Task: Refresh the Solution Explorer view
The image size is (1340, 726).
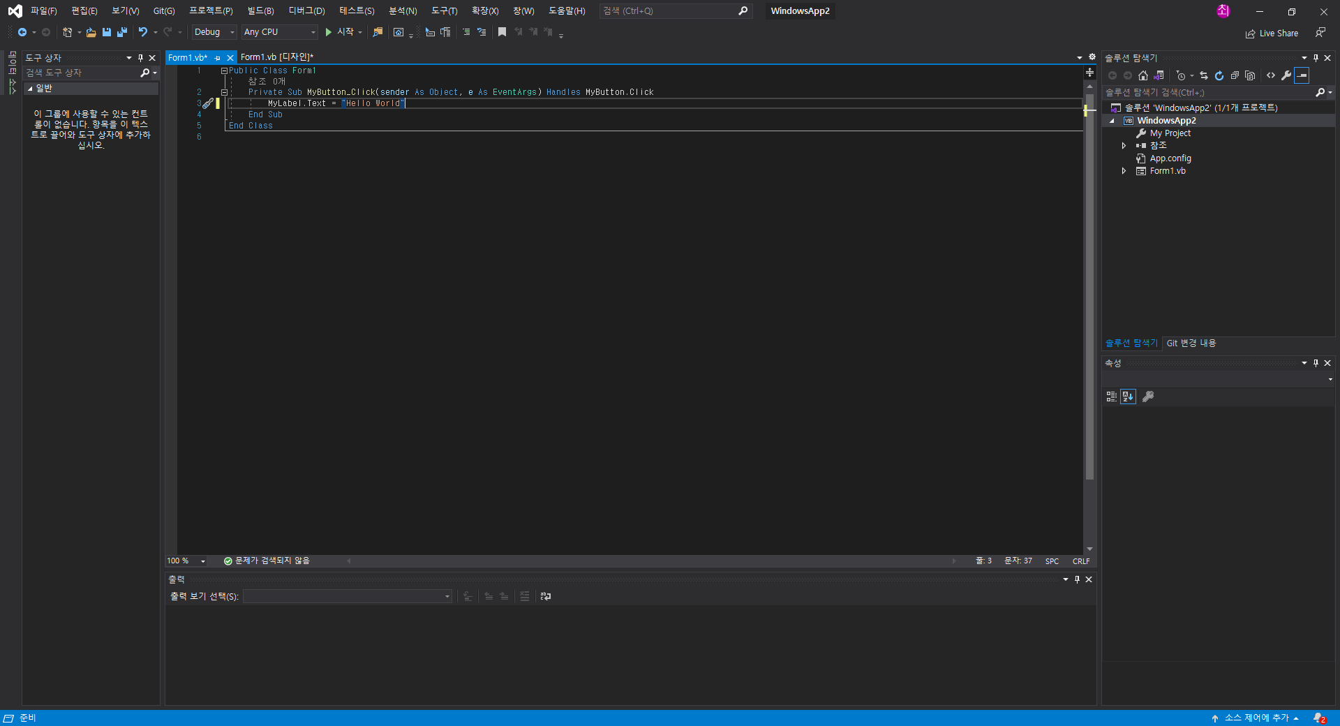Action: click(1219, 75)
